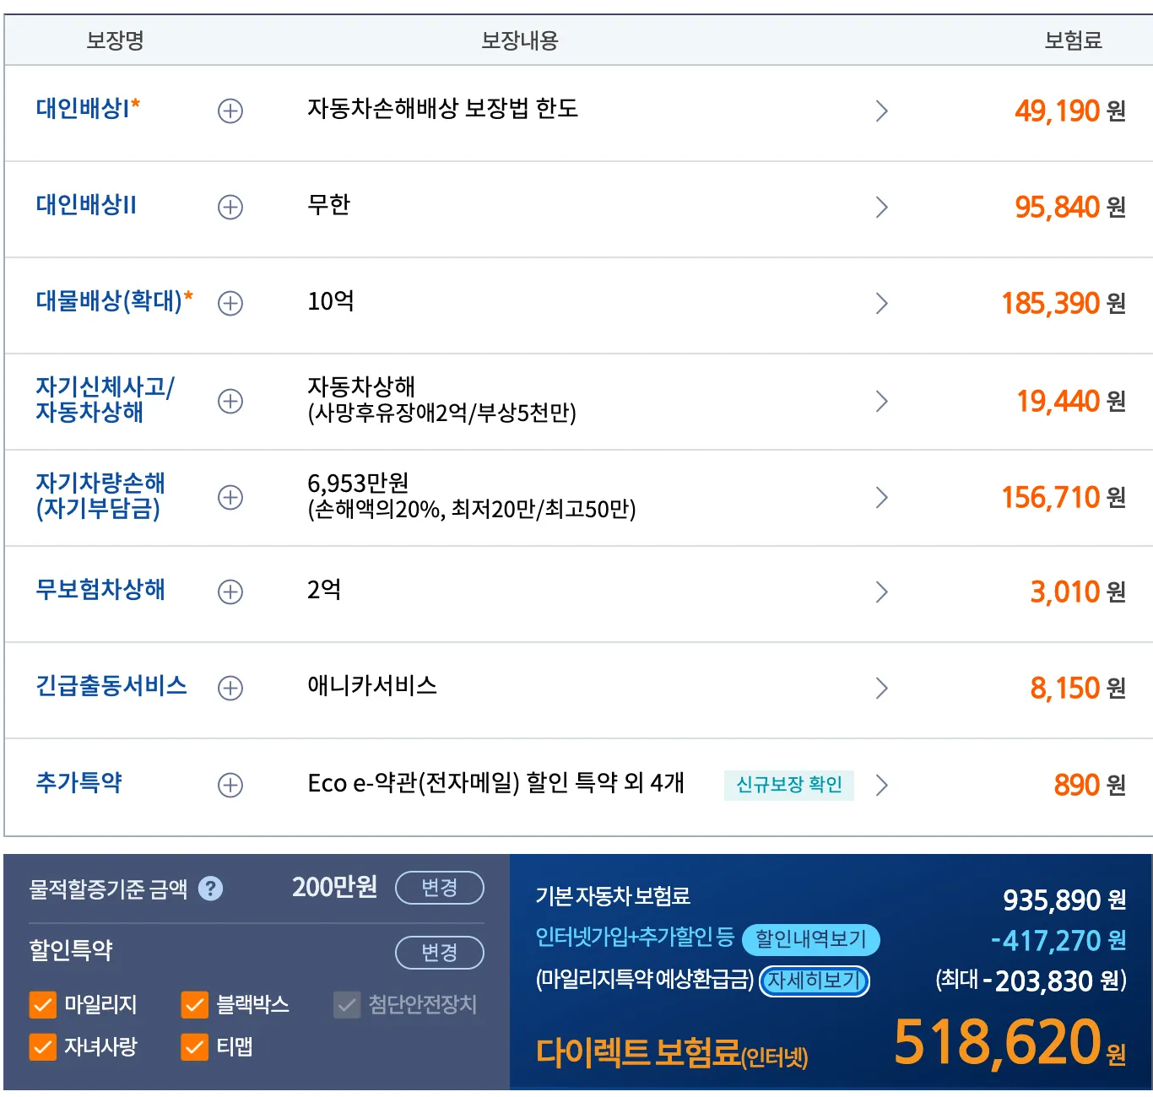
Task: Open the chevron next to 대인배상I premium
Action: pyautogui.click(x=883, y=111)
